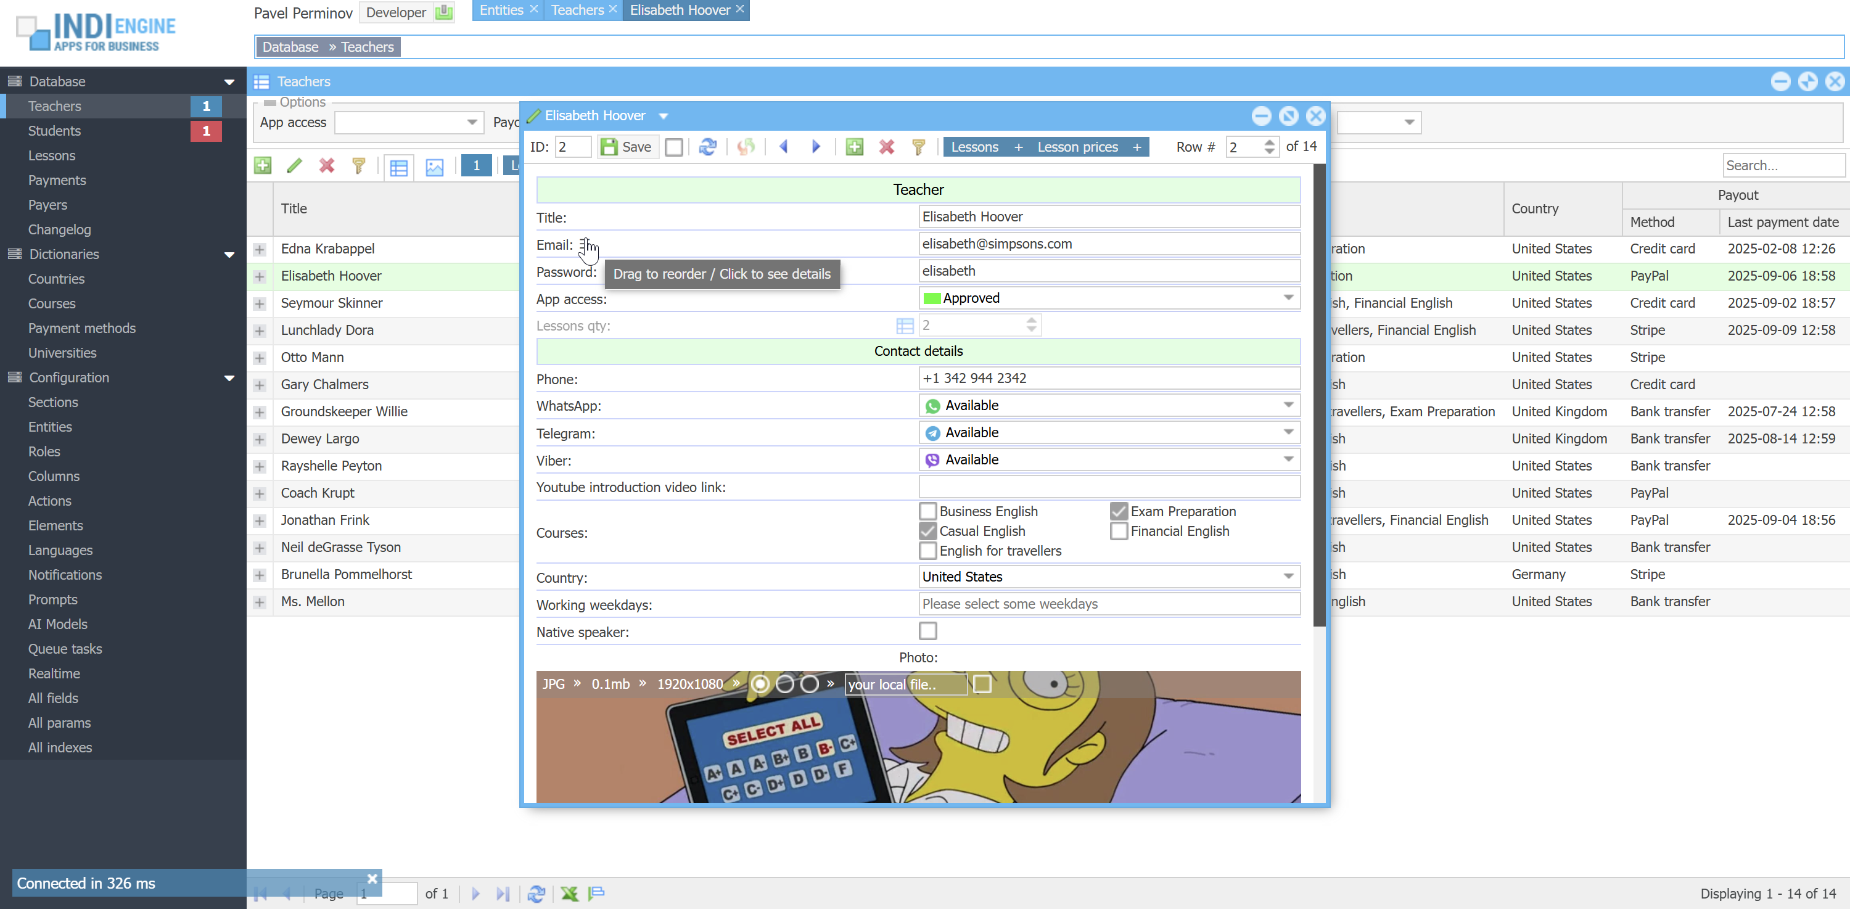Check the Business English course checkbox
1850x909 pixels.
(927, 511)
